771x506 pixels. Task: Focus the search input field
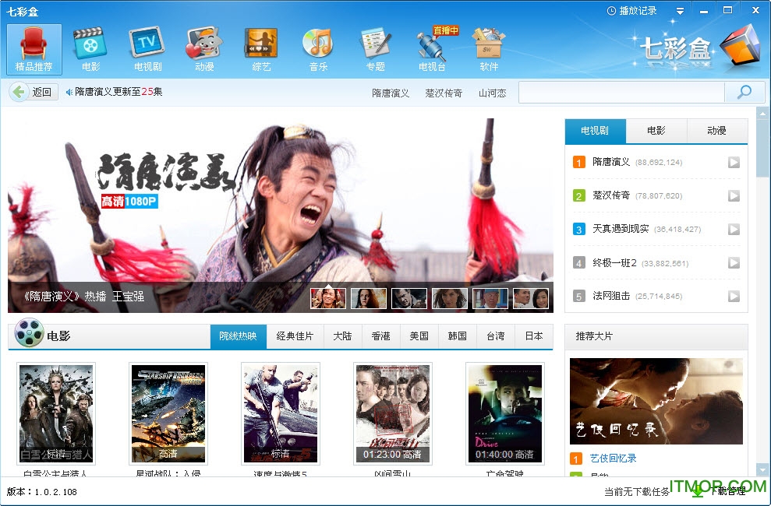coord(621,93)
